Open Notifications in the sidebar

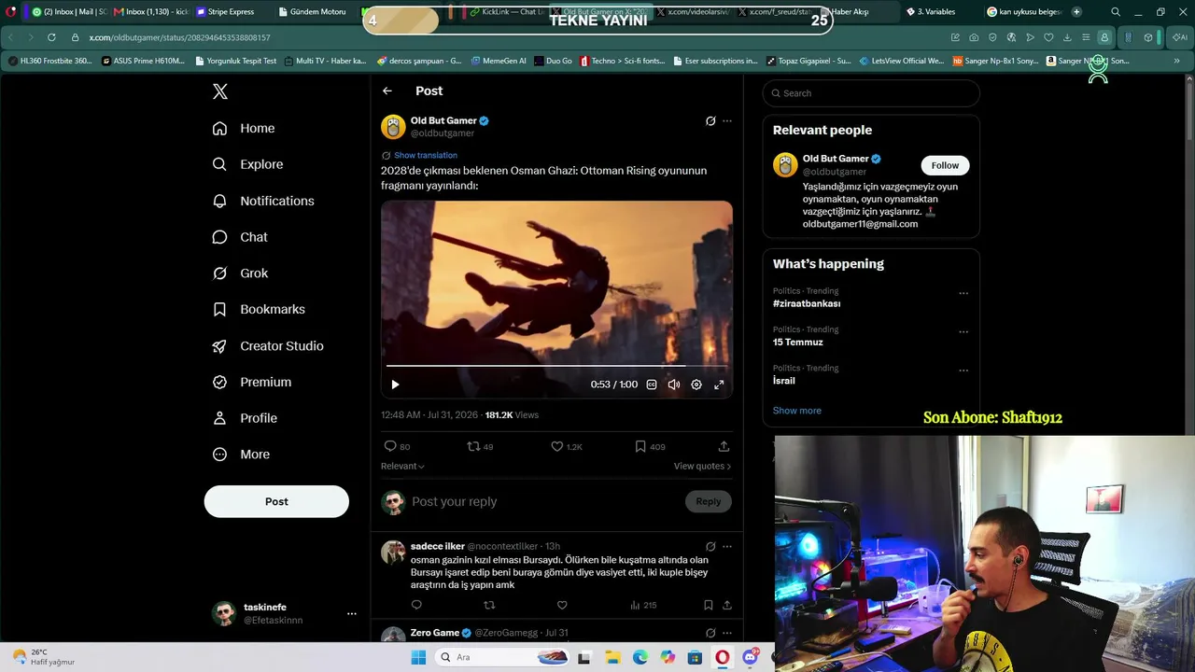(263, 201)
